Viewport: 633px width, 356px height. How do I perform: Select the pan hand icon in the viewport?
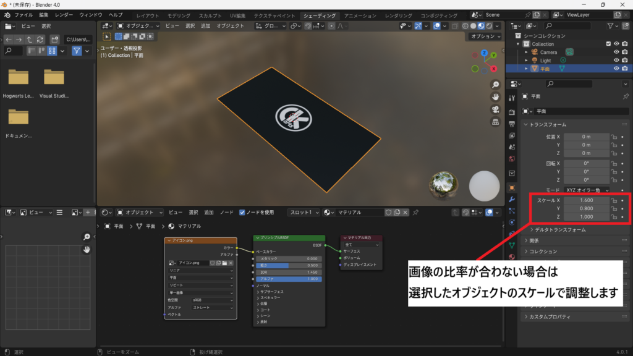[x=495, y=97]
